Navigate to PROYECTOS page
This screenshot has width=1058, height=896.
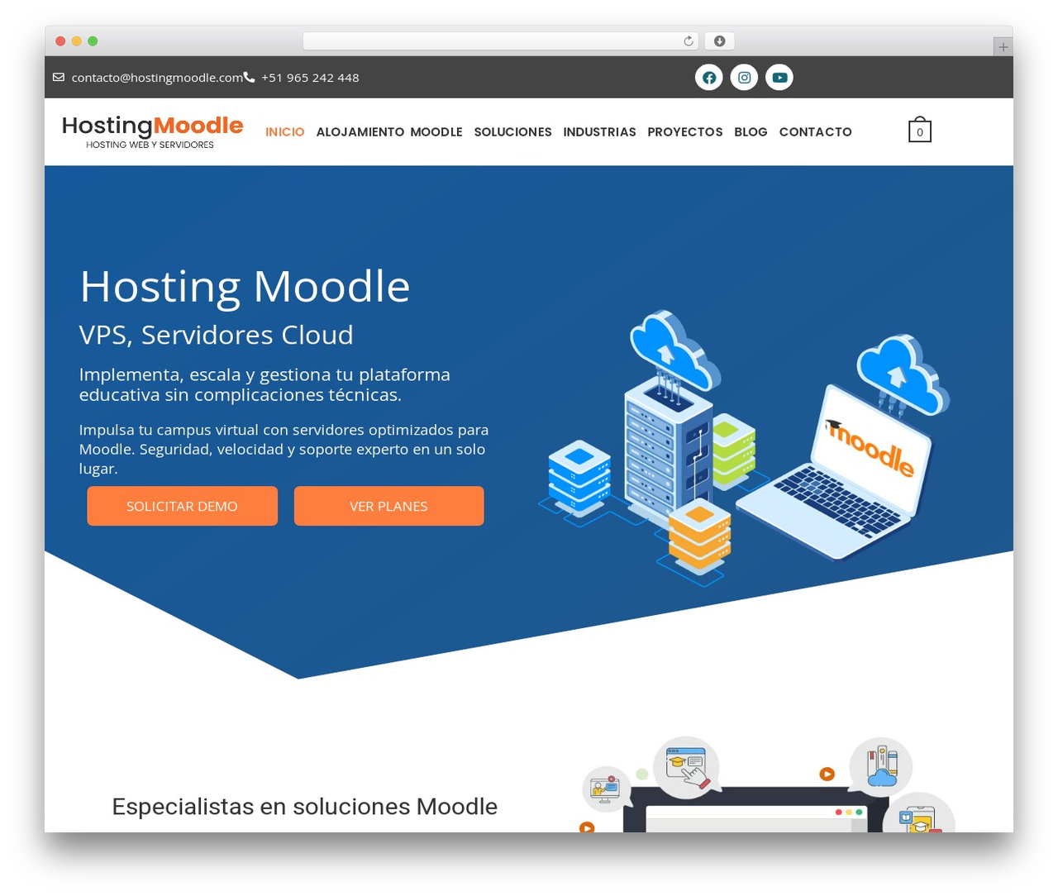(685, 132)
